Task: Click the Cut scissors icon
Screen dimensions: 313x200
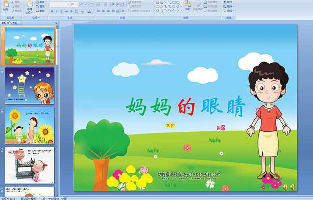Action: (13, 2)
